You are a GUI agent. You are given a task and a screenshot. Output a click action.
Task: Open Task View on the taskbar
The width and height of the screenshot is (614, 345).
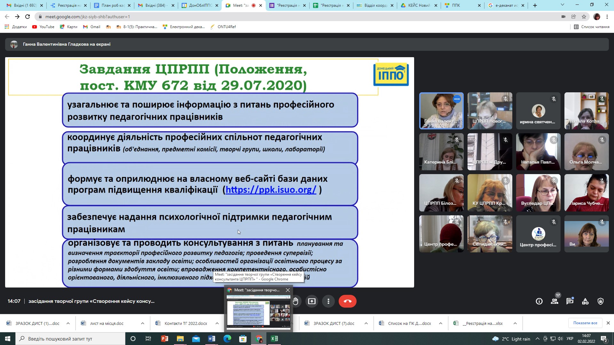148,339
